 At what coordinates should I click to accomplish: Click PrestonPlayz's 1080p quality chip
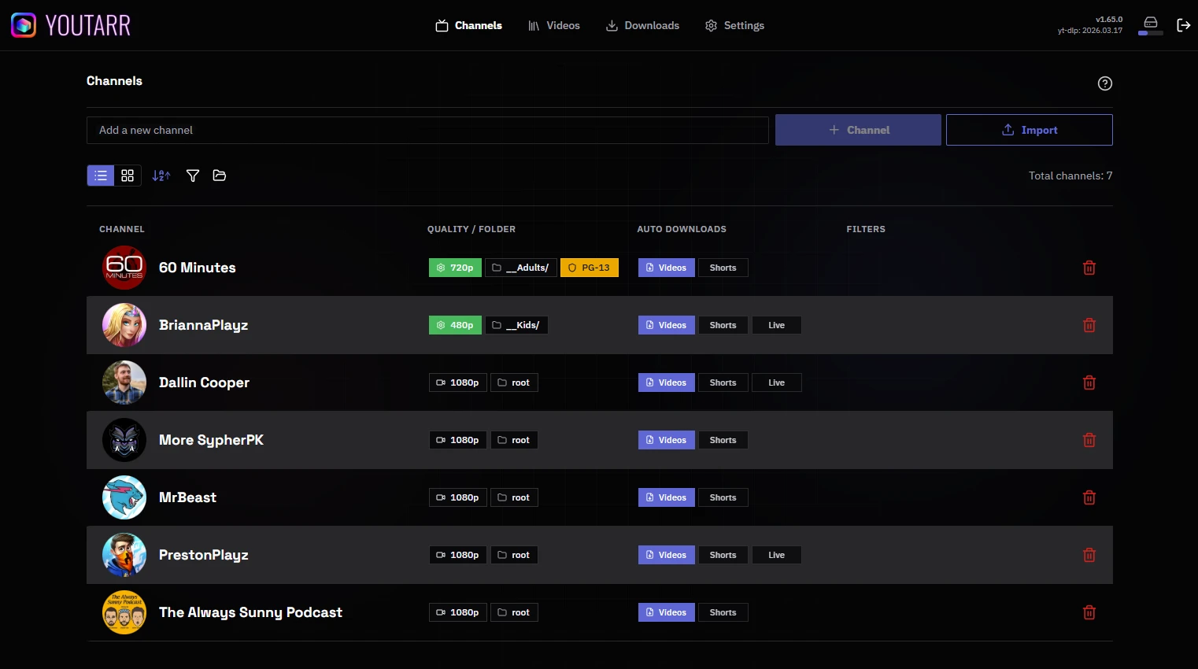(x=458, y=555)
